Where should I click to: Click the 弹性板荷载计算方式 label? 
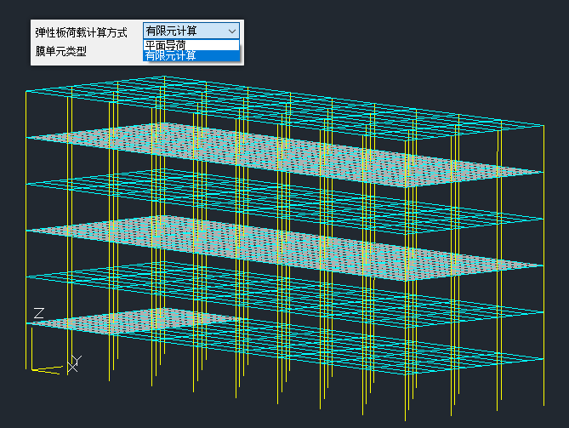[x=82, y=32]
